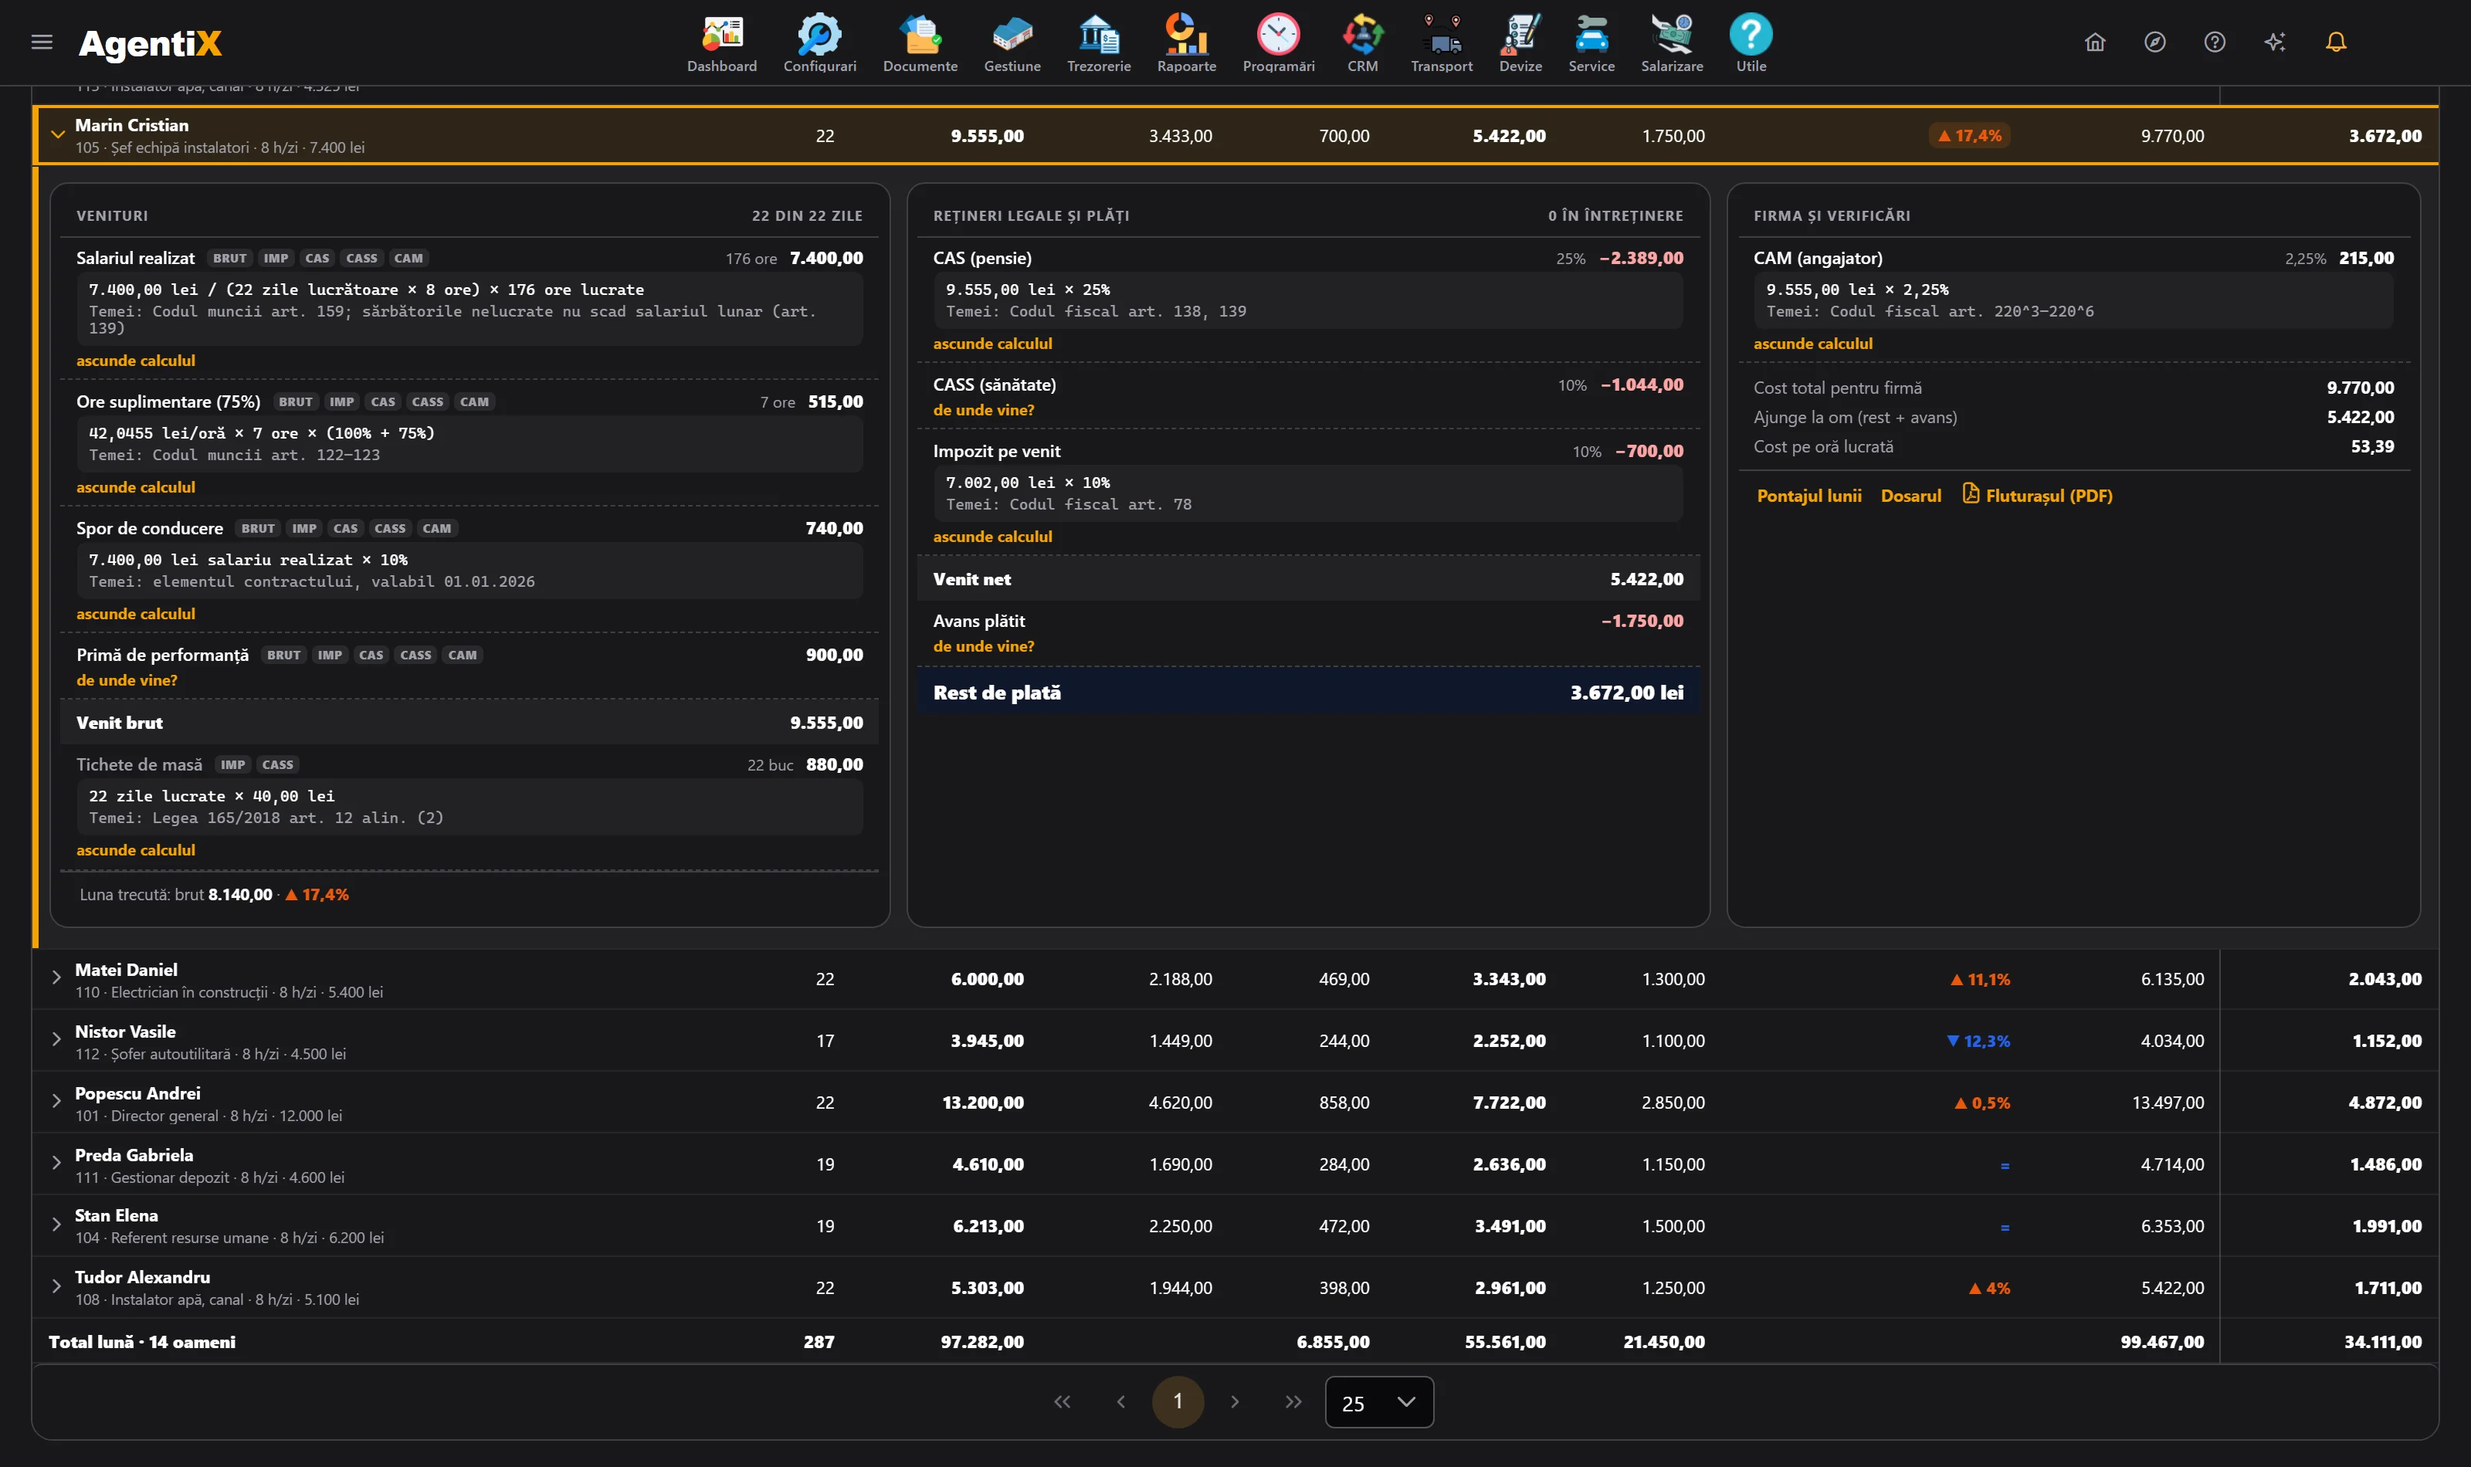
Task: Open the Utile help module
Action: (x=1751, y=43)
